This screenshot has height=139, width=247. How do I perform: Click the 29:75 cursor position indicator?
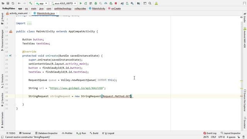tap(206, 137)
